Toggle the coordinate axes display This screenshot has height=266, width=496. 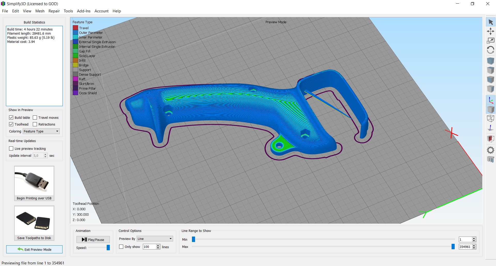point(491,100)
